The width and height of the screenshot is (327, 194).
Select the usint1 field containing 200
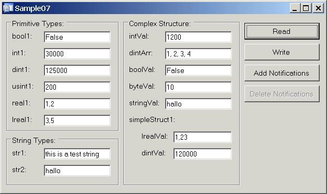coord(77,87)
